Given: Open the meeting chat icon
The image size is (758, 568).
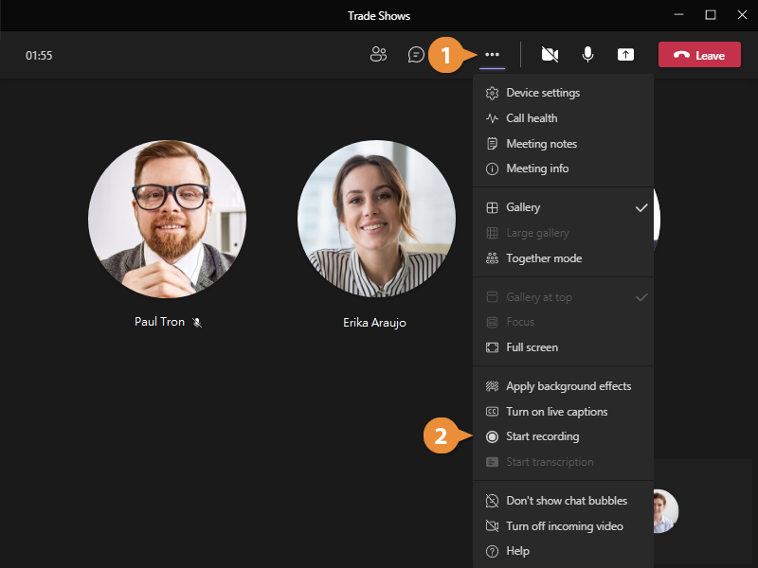Looking at the screenshot, I should point(416,55).
